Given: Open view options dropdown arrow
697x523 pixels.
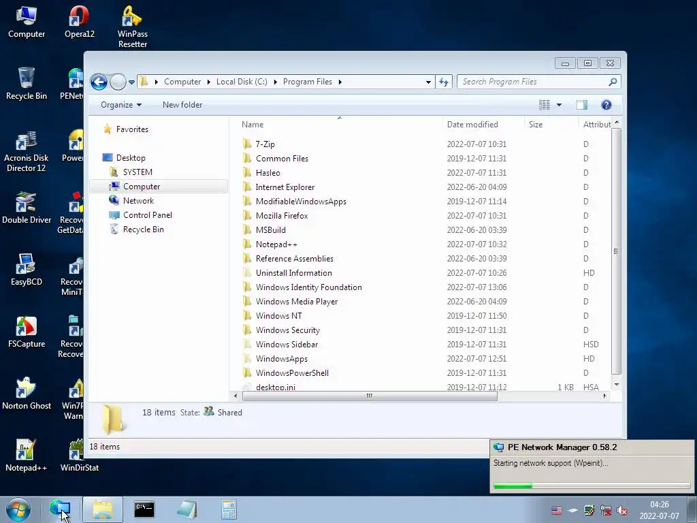Looking at the screenshot, I should [x=560, y=105].
